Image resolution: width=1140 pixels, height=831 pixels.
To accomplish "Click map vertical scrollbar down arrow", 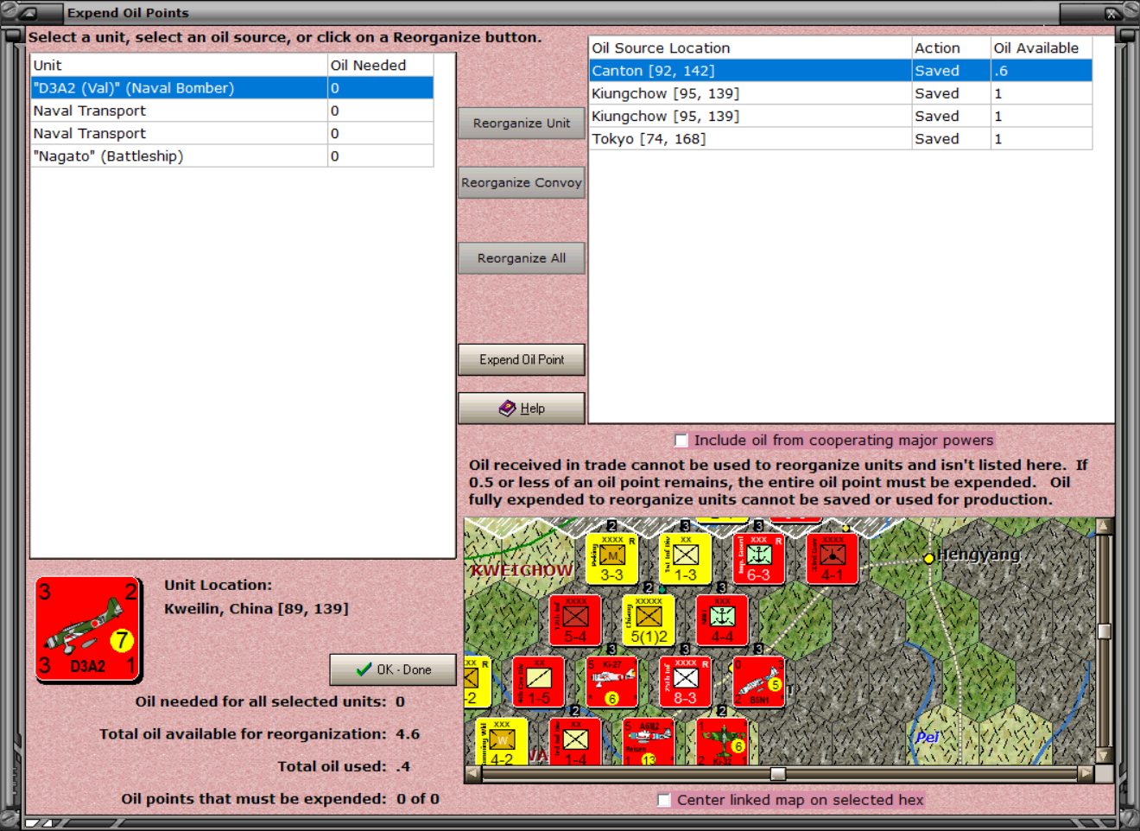I will (x=1104, y=755).
